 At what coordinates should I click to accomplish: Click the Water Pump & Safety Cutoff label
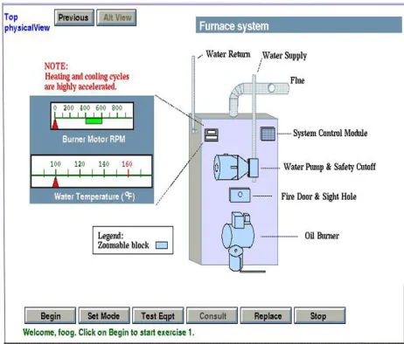(x=330, y=167)
